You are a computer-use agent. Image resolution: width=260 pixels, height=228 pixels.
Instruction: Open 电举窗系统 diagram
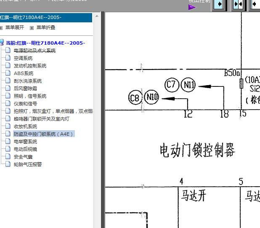[x=25, y=142]
